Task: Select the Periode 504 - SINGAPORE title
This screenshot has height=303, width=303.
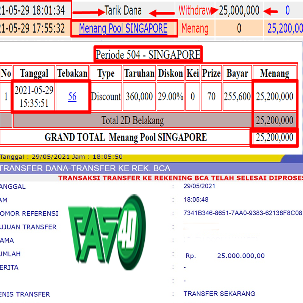Action: coord(148,55)
